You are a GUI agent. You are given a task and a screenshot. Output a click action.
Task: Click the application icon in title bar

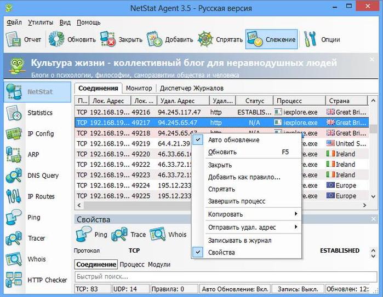pos(9,8)
